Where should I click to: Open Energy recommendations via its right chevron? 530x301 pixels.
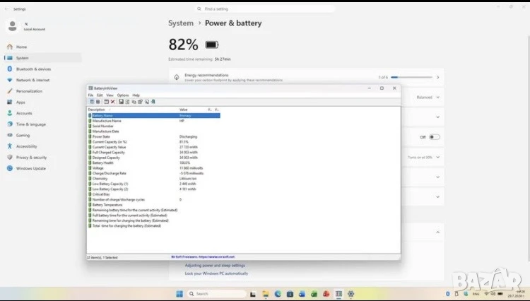click(437, 77)
